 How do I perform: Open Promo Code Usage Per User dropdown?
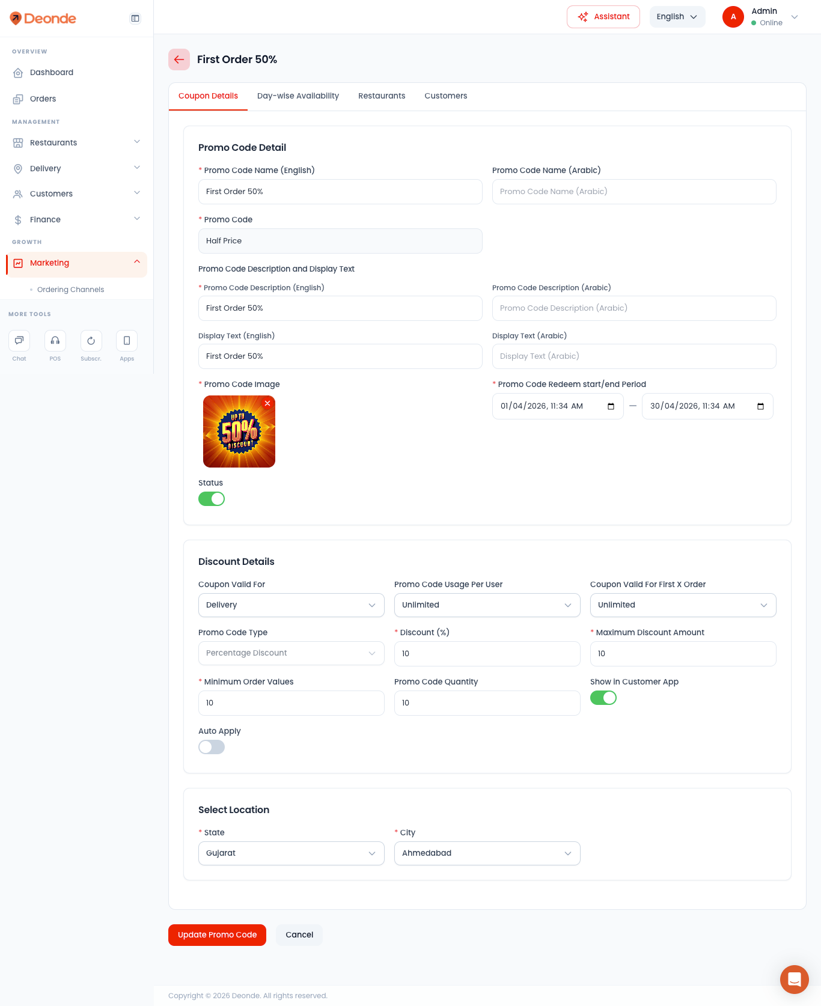click(x=487, y=605)
